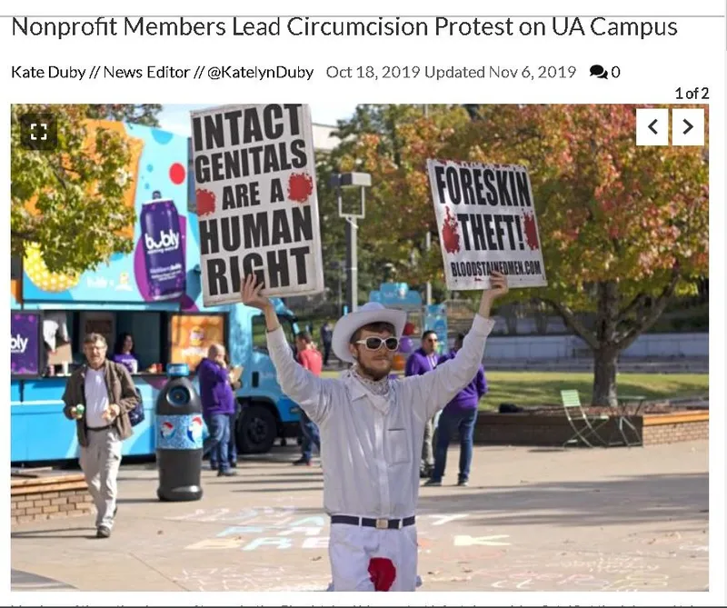Open the @KatelynDuby Twitter handle link
Viewport: 727px width, 608px height.
coord(261,73)
